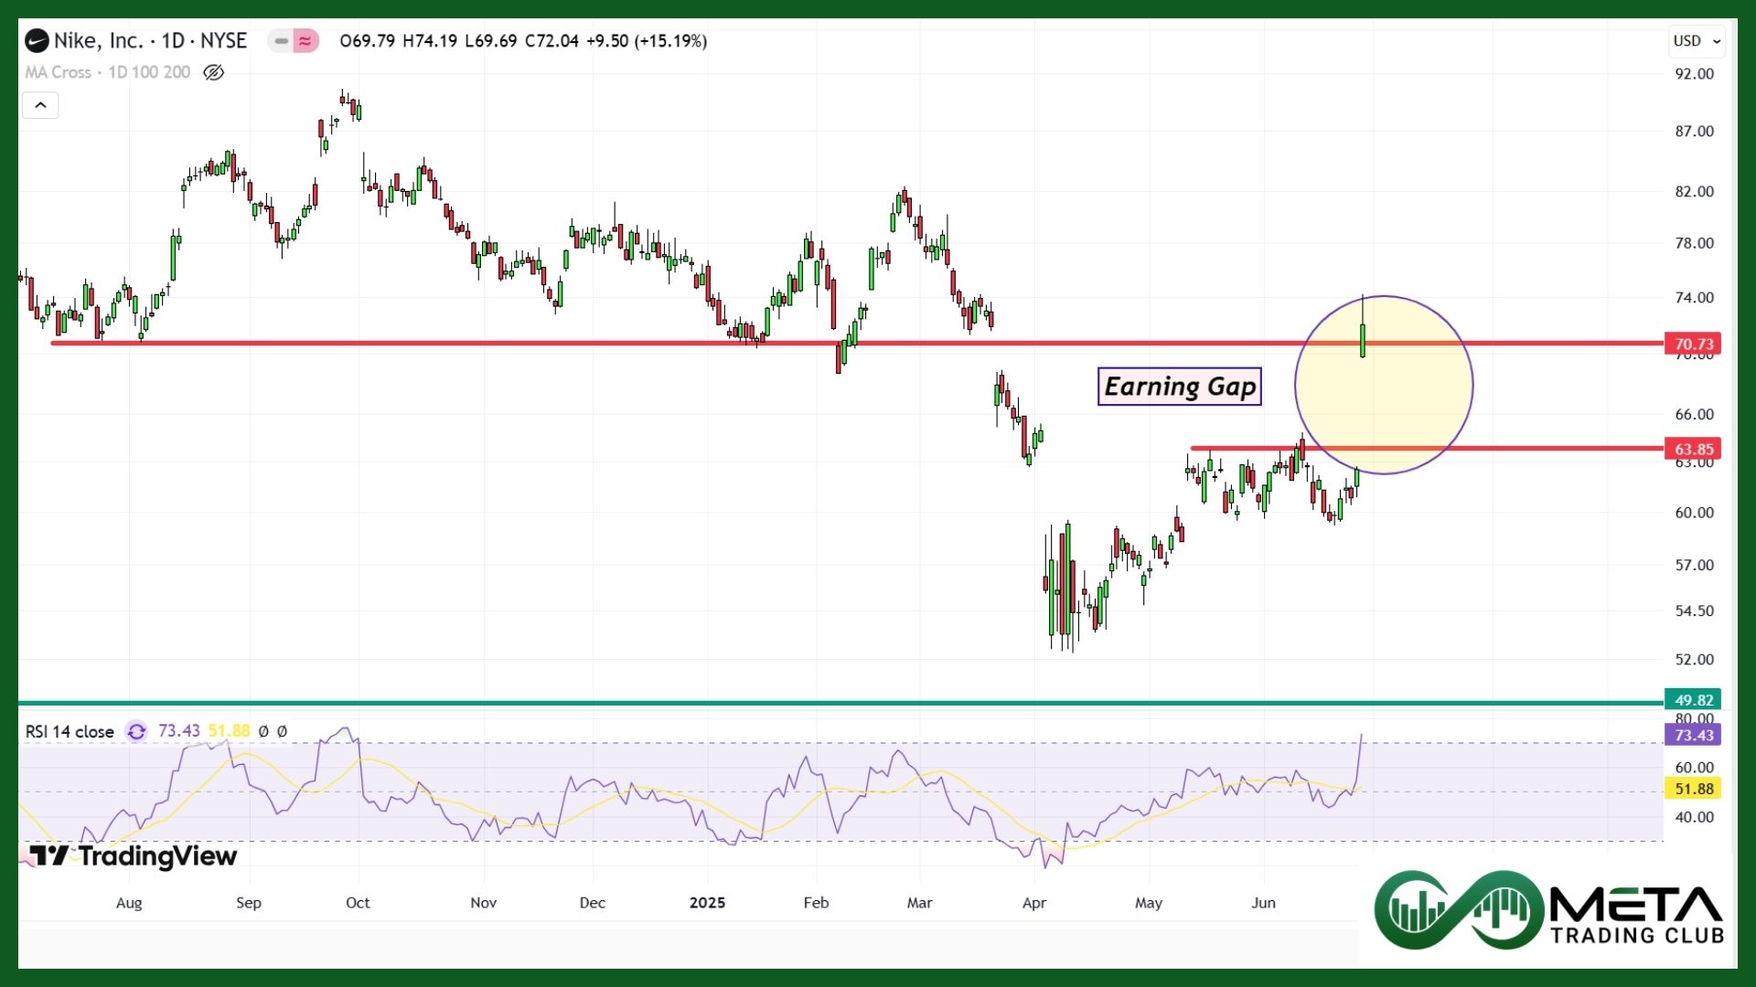The height and width of the screenshot is (987, 1756).
Task: Click the purple 73.43 RSI value label
Action: 1693,735
